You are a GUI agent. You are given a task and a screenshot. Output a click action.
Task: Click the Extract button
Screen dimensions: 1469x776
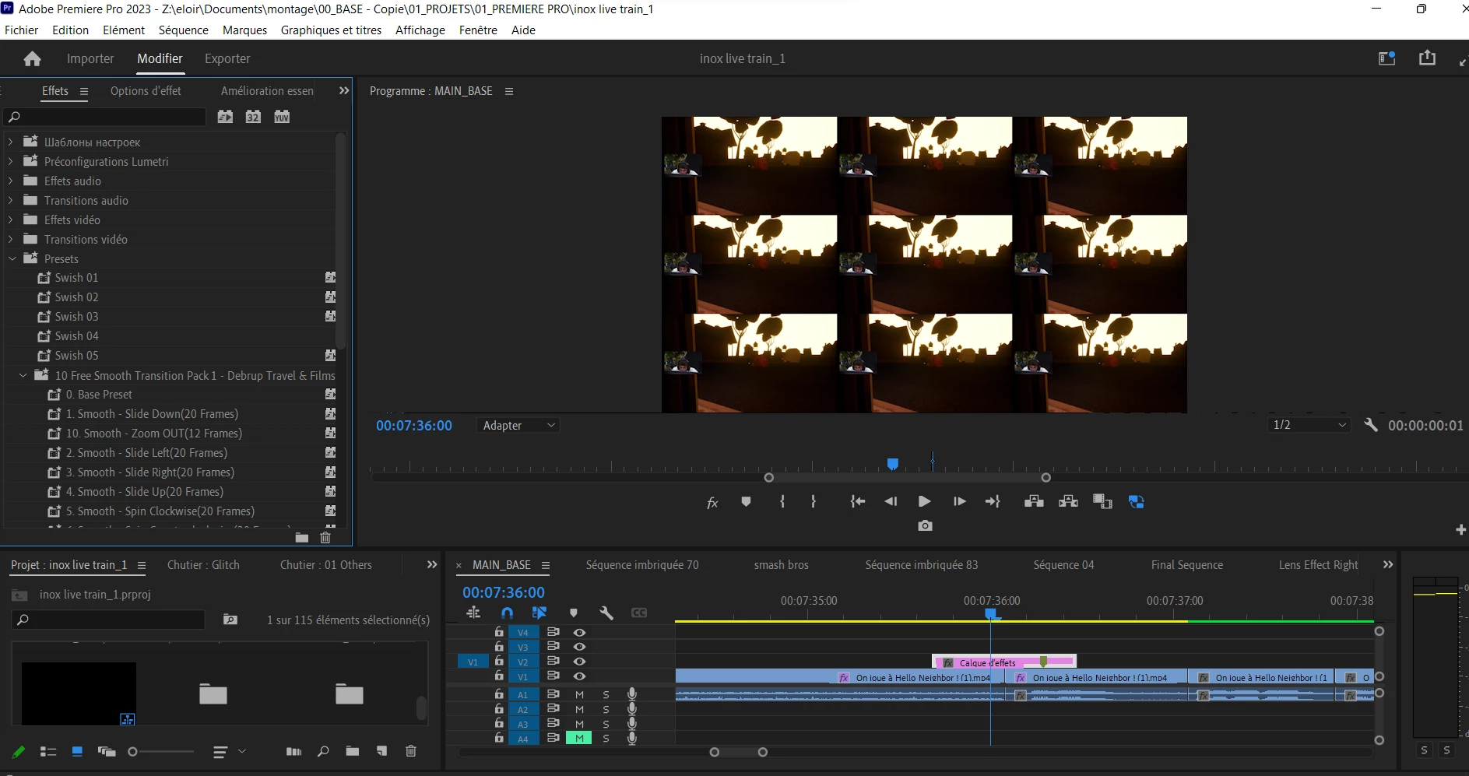point(1068,502)
